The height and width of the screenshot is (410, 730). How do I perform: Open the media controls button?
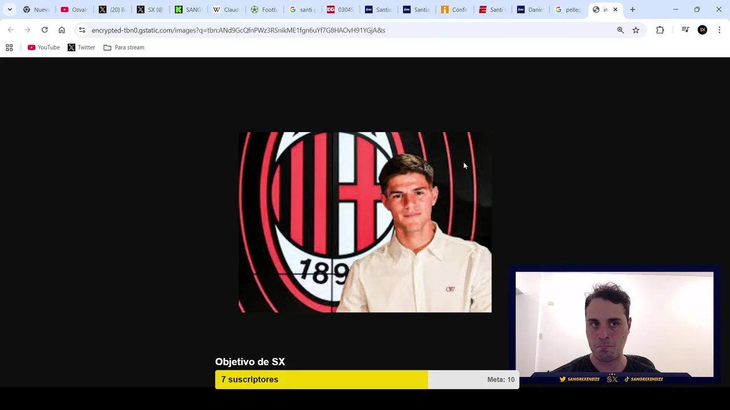pyautogui.click(x=685, y=30)
